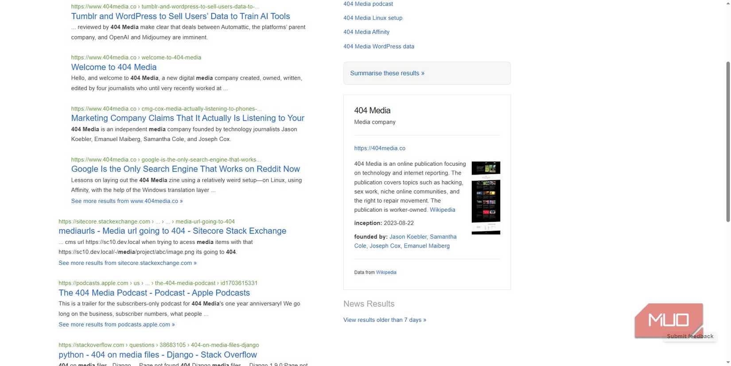Screen dimensions: 731x366
Task: Click the Media company subtitle text
Action: [x=375, y=122]
